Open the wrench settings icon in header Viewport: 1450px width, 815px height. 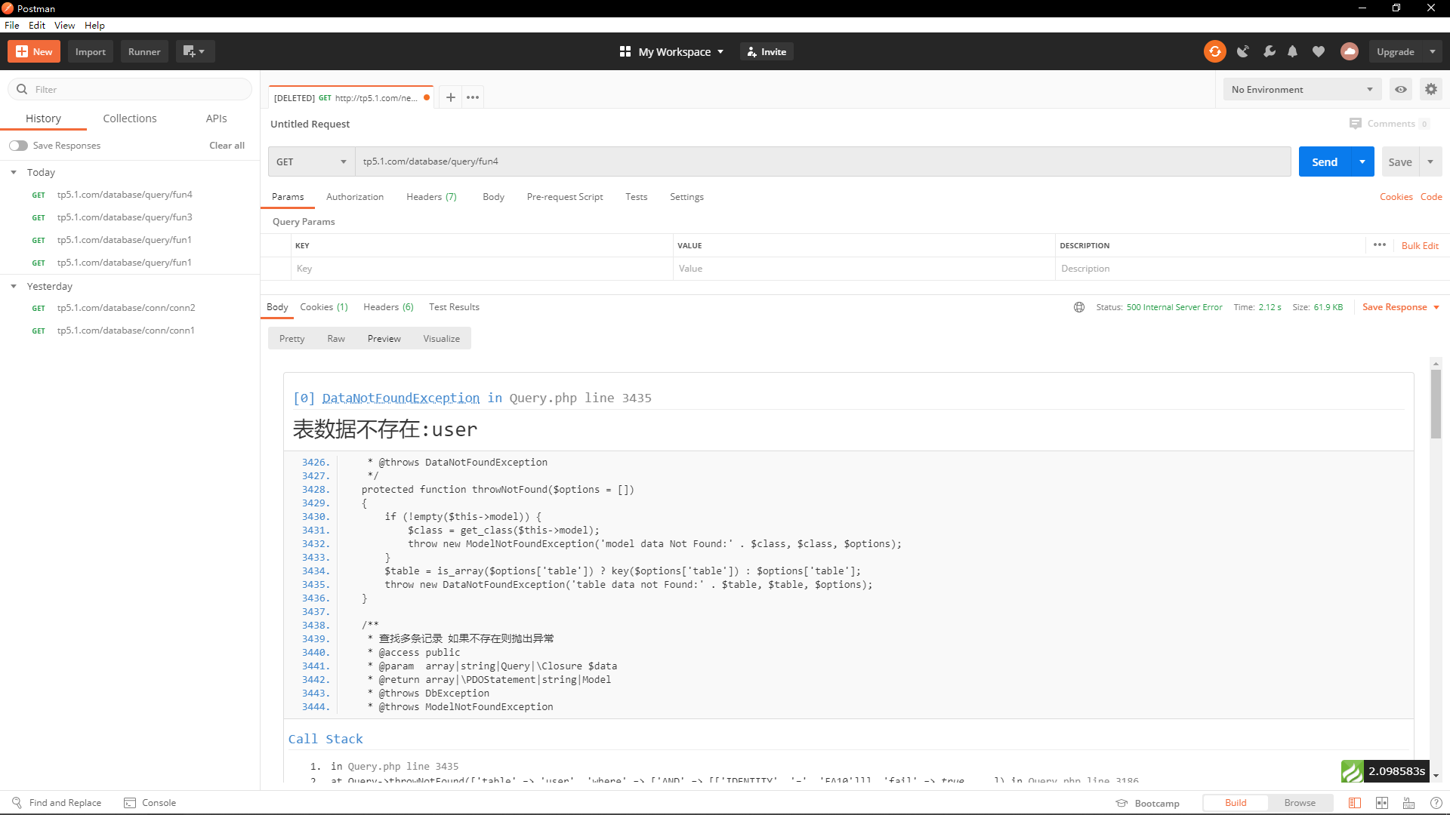1269,51
